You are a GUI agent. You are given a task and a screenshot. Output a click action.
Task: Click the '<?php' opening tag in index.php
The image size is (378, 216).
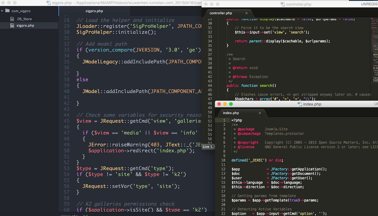pos(237,120)
